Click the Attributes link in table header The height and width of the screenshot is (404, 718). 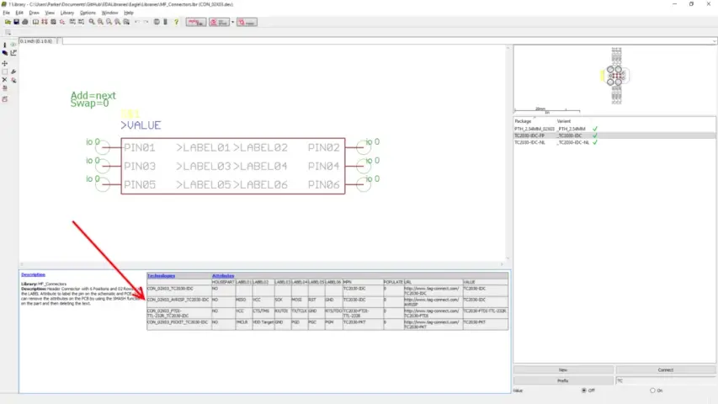(x=223, y=275)
